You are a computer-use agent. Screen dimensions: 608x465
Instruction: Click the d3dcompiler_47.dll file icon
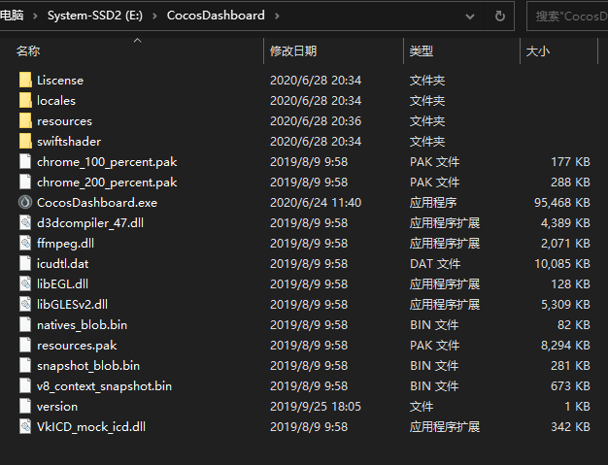25,223
